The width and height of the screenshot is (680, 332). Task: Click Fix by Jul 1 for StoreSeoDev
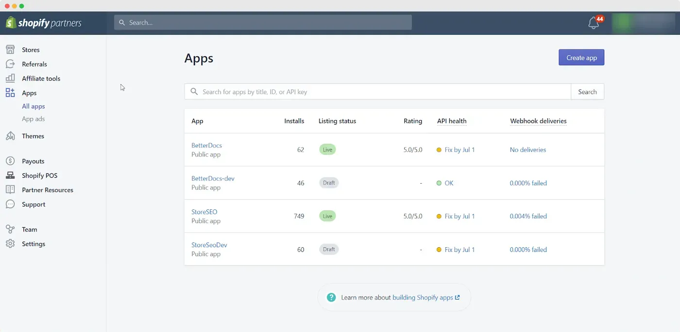click(x=459, y=250)
